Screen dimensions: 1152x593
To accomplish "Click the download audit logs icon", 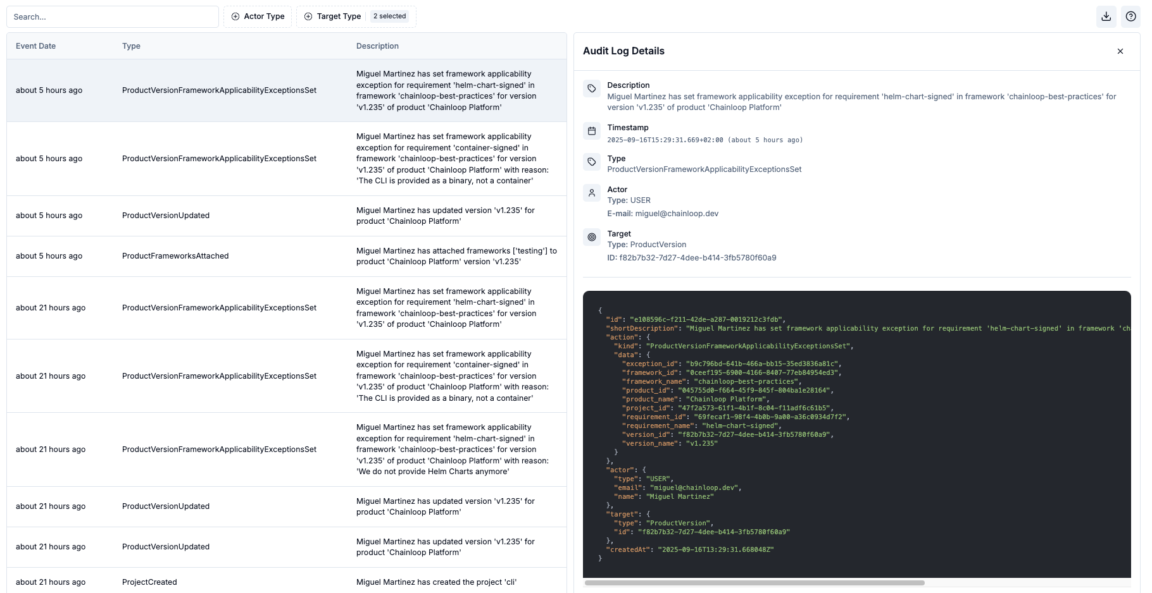I will (1106, 16).
